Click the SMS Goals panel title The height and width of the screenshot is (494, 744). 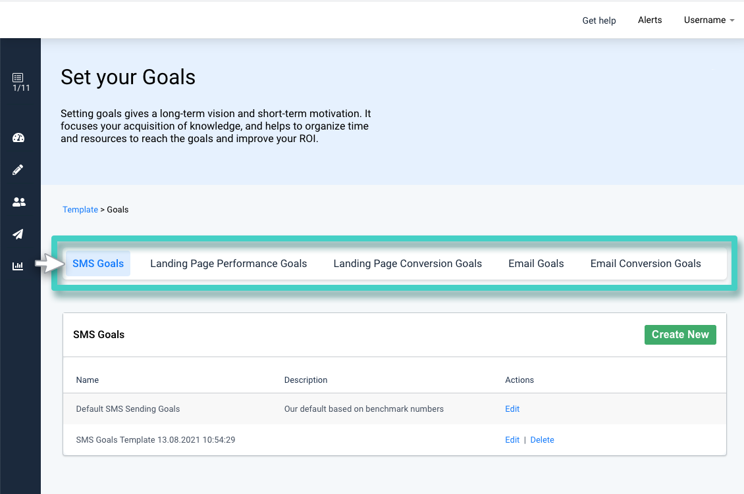click(x=99, y=335)
